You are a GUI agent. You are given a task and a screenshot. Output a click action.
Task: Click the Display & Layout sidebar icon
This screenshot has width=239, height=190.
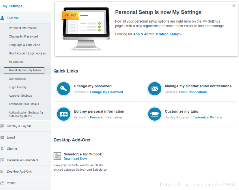(x=2, y=126)
